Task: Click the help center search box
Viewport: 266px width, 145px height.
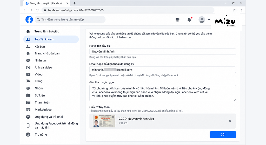Action: [x=70, y=20]
